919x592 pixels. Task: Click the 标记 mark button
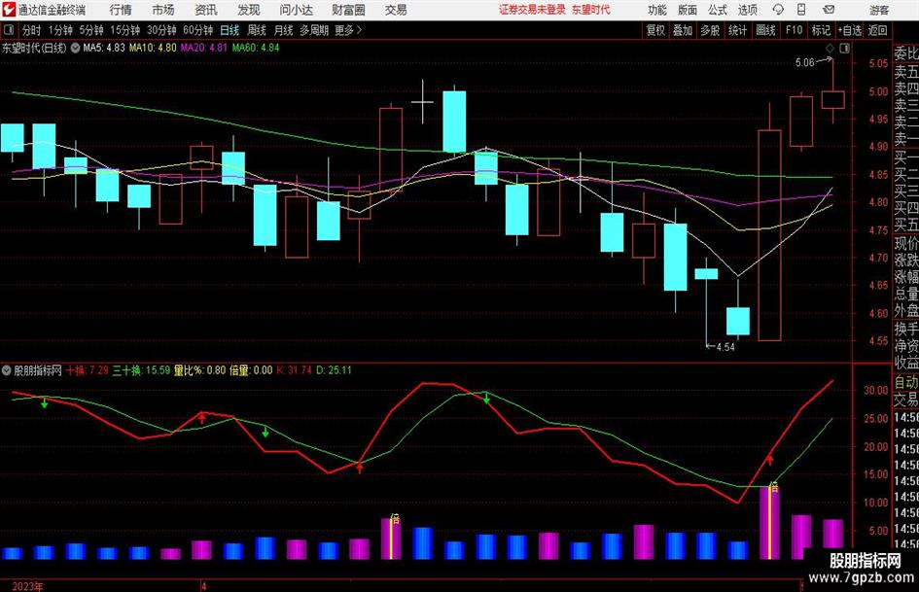pyautogui.click(x=821, y=30)
